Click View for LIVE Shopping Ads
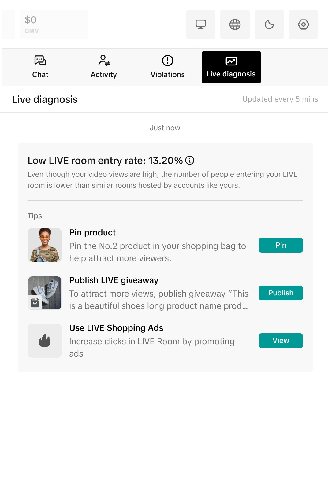The width and height of the screenshot is (328, 477). [281, 341]
